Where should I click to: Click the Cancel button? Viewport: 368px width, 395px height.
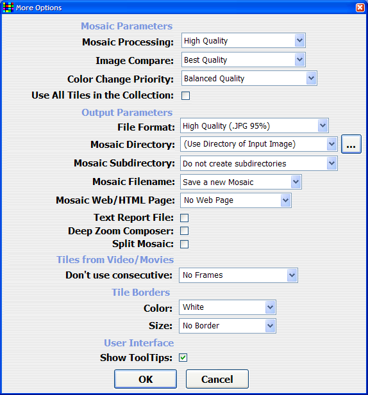pos(217,379)
